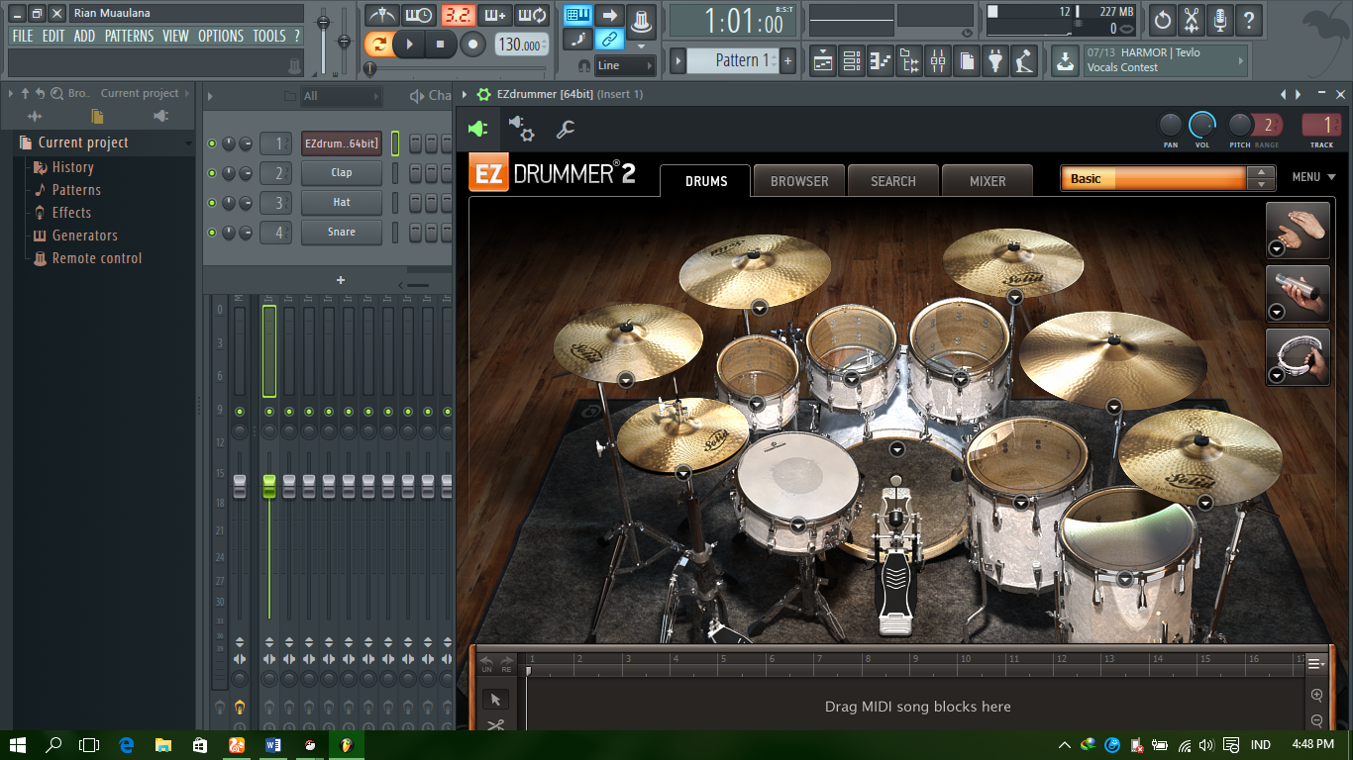Open the ADD menu
Viewport: 1353px width, 760px height.
(x=85, y=36)
